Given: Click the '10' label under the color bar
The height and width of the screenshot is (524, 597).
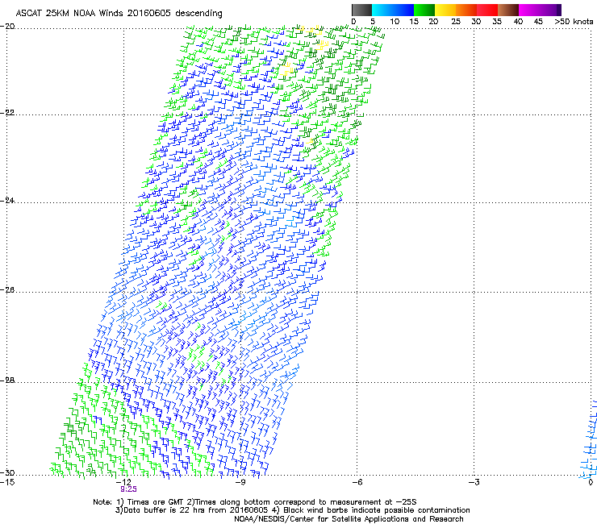Looking at the screenshot, I should pyautogui.click(x=395, y=21).
